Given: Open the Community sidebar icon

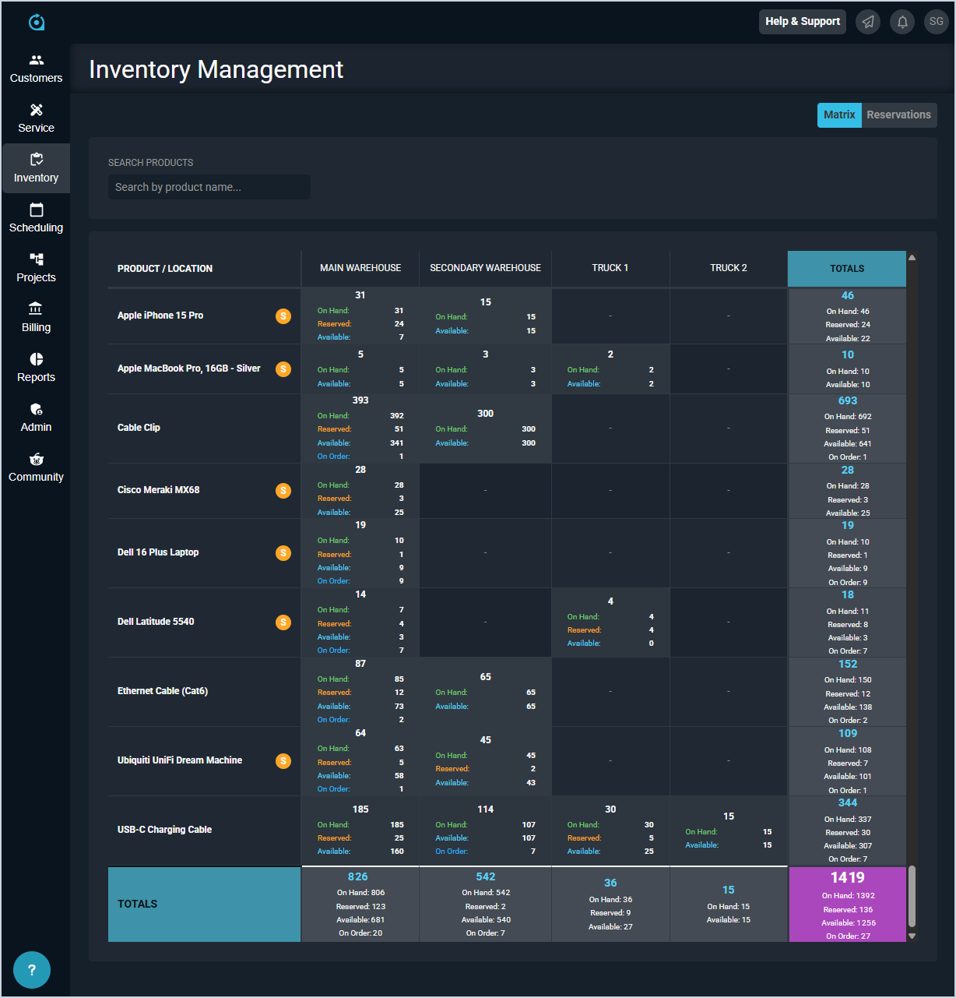Looking at the screenshot, I should (36, 459).
